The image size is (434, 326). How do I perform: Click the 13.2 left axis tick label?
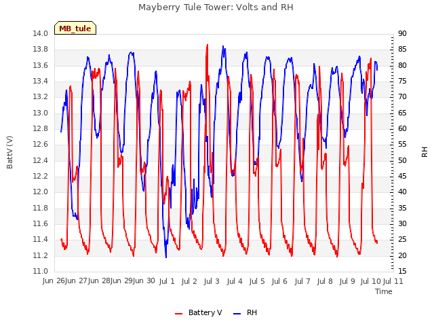[41, 97]
